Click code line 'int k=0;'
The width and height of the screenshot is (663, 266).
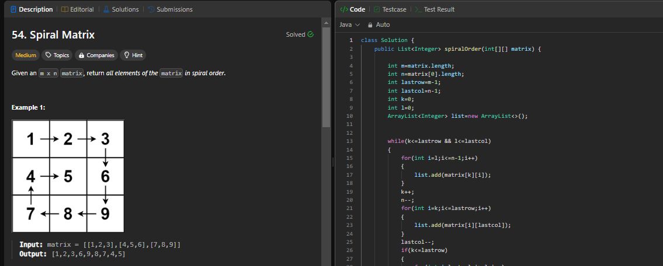click(400, 99)
